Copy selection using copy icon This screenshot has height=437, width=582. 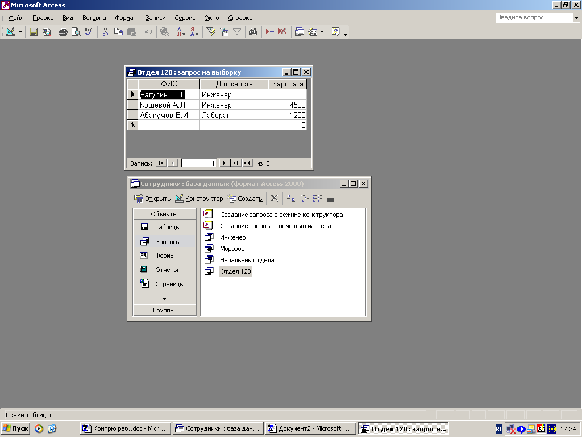[x=118, y=32]
